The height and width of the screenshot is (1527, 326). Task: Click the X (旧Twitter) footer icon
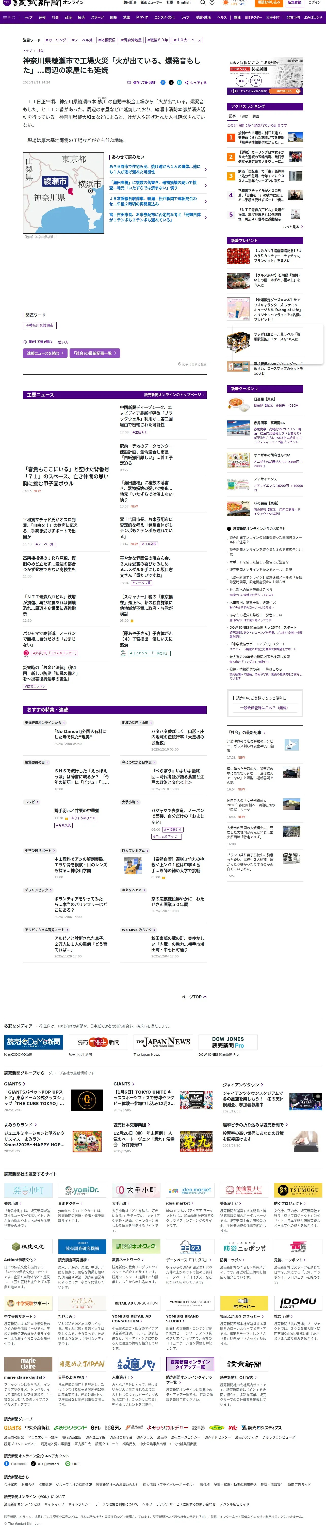(x=33, y=1464)
